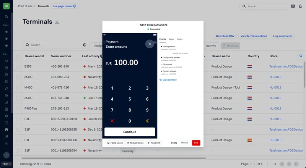Screen dimensions: 306x168
Task: Click the Reset all button
Action: pos(231,46)
